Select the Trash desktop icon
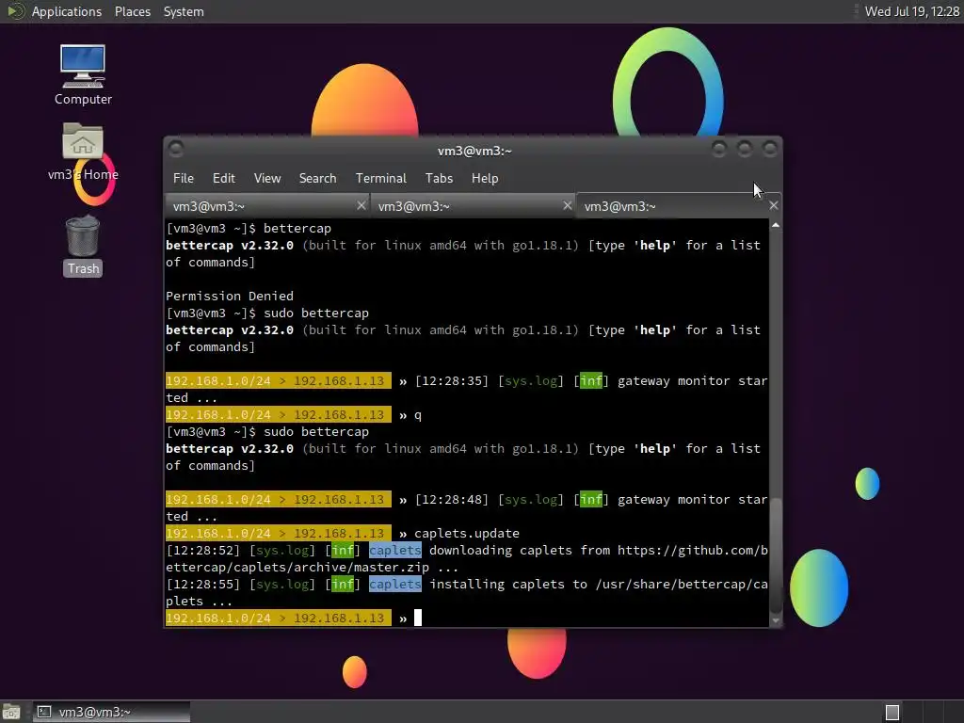The height and width of the screenshot is (723, 964). [83, 246]
